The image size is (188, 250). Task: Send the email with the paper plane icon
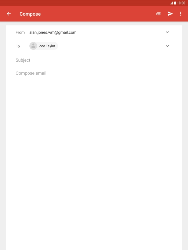[x=170, y=14]
